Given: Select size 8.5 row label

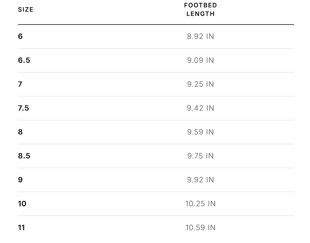Looking at the screenshot, I should pos(24,156).
